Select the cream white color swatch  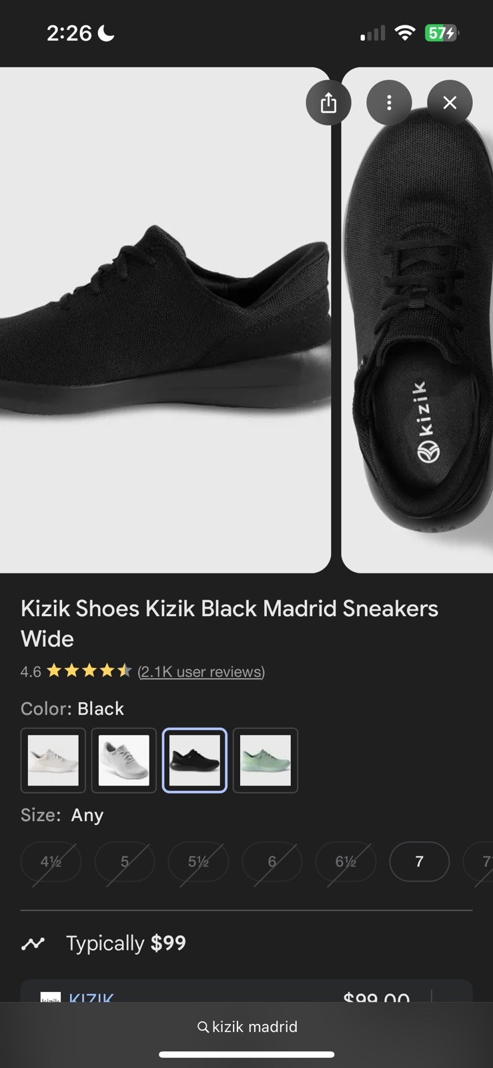pyautogui.click(x=53, y=760)
